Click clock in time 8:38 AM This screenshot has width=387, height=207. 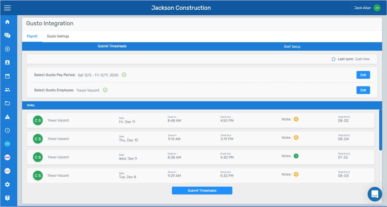pyautogui.click(x=174, y=157)
